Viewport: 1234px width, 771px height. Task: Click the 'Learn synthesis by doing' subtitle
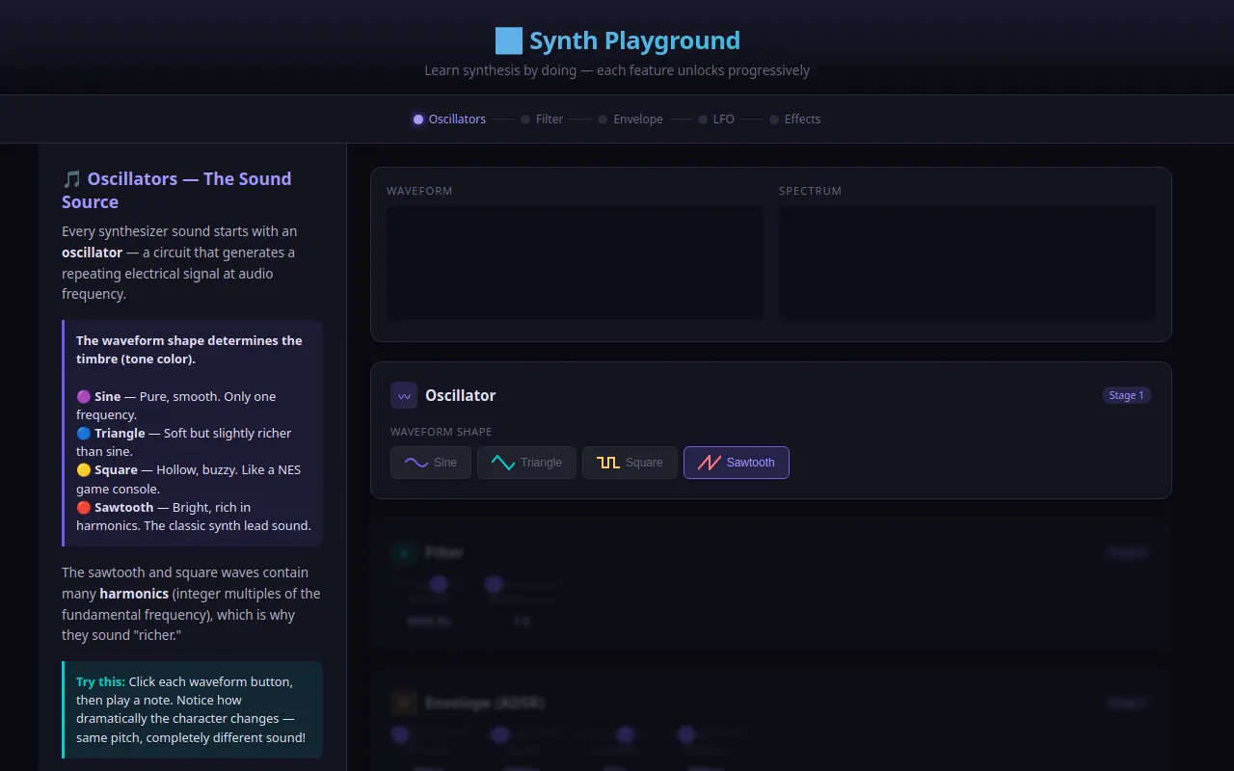[x=617, y=70]
